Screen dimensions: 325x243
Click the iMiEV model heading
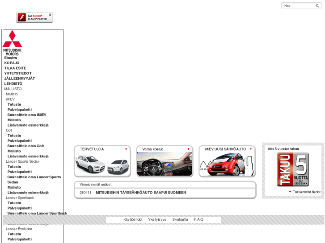[x=10, y=99]
